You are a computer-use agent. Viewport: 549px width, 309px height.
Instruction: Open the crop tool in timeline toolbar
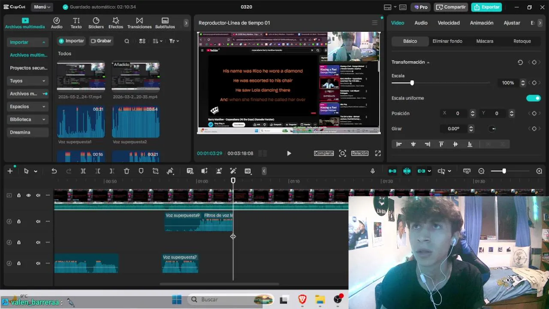tap(155, 171)
